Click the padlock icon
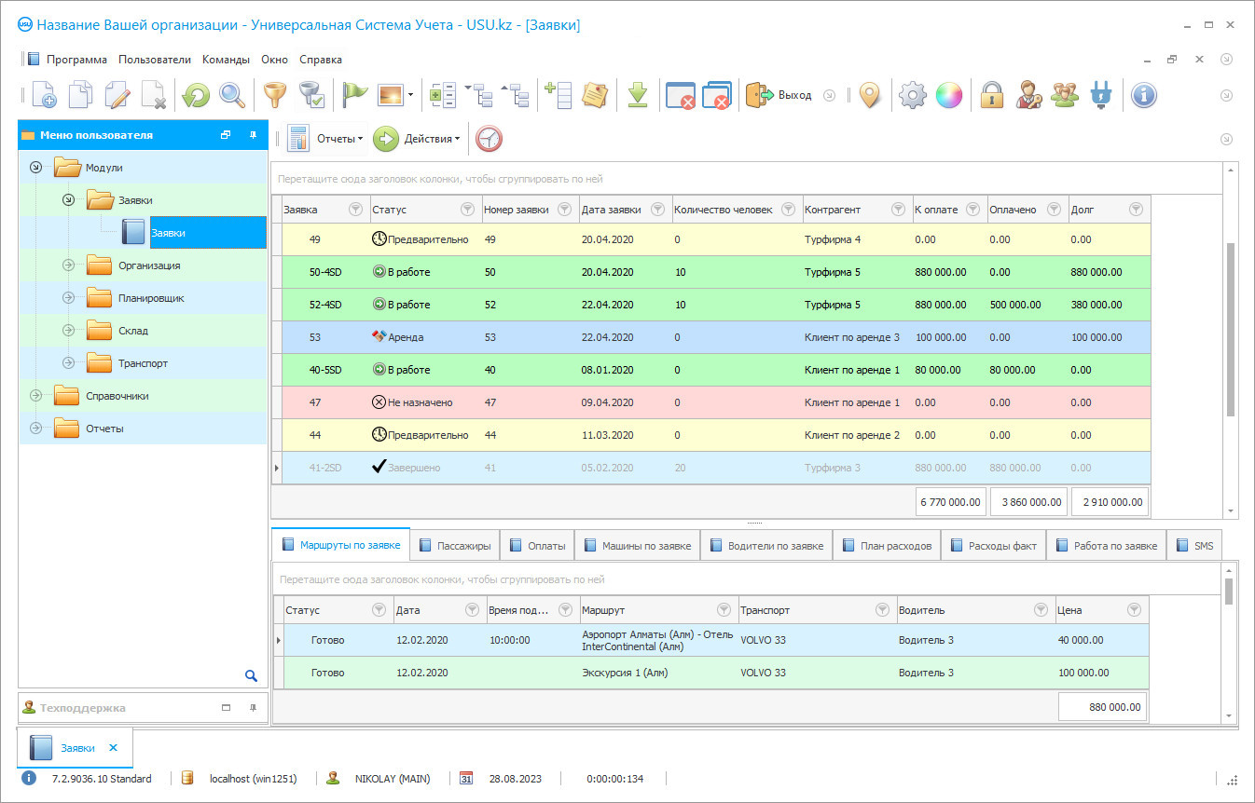 [x=992, y=95]
